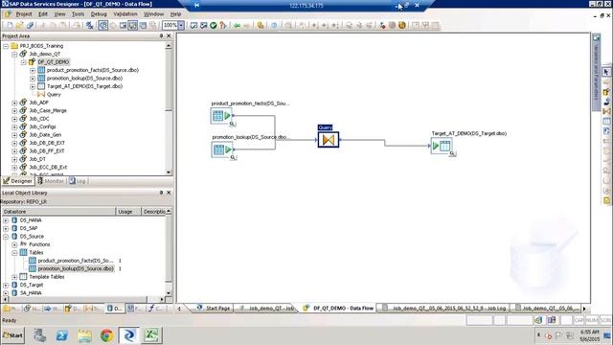Click the Local Object Library horizontal scrollbar
Image resolution: width=613 pixels, height=345 pixels.
point(83,299)
